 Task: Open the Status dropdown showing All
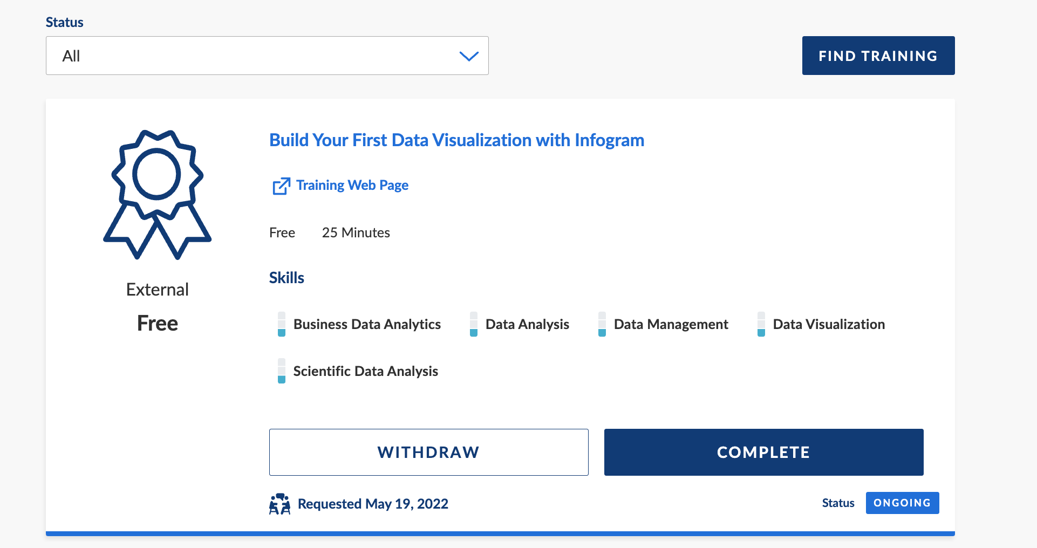[x=267, y=56]
